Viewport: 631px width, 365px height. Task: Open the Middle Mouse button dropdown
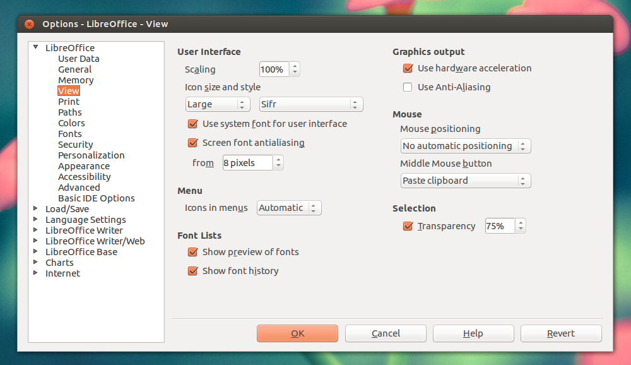465,181
